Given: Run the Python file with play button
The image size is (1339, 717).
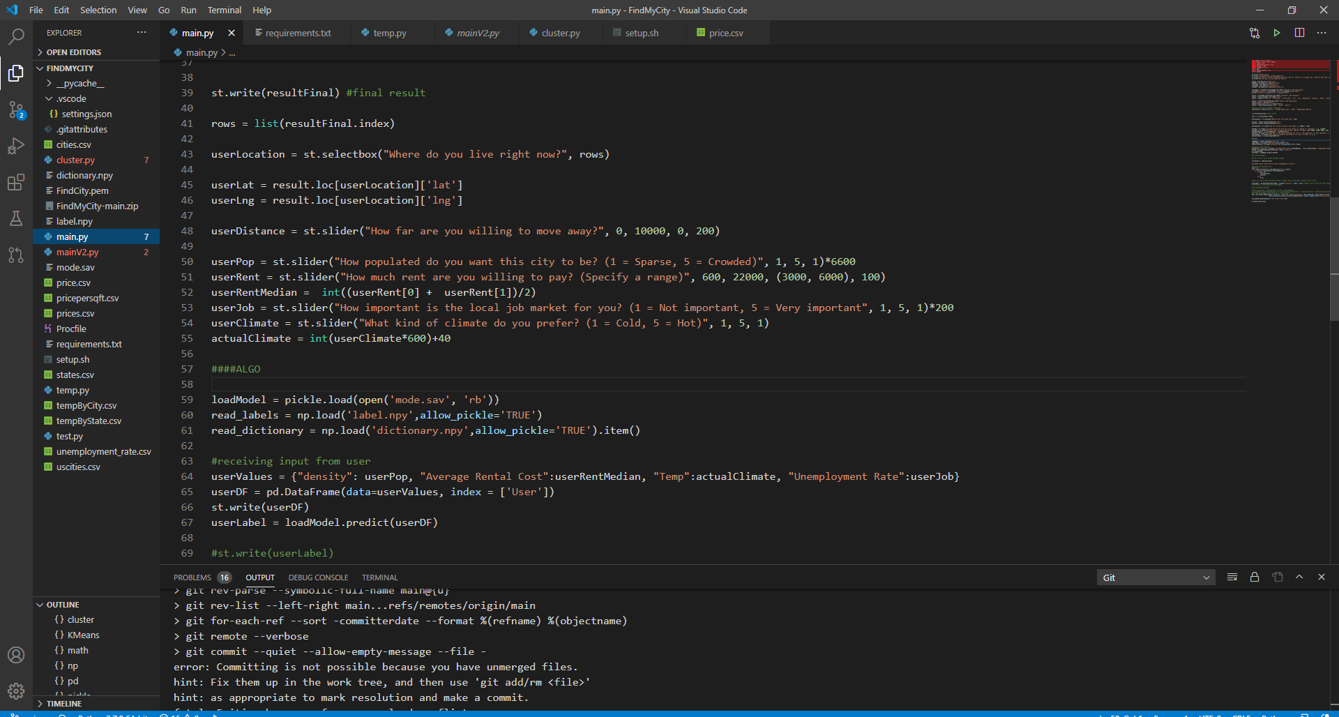Looking at the screenshot, I should pos(1277,33).
